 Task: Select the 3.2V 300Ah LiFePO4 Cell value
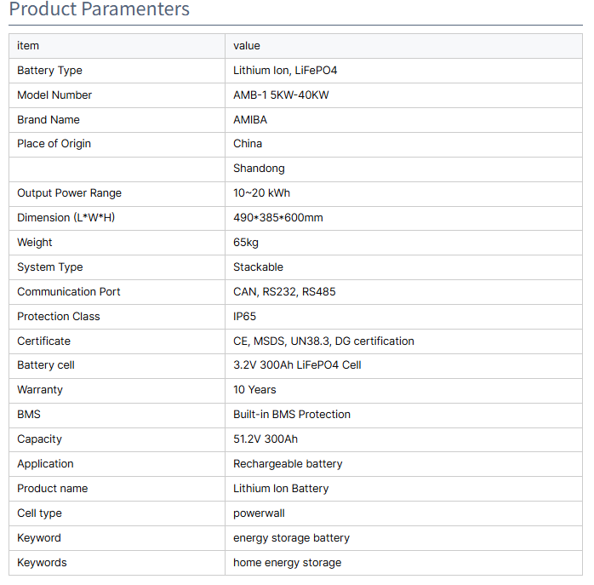coord(297,364)
